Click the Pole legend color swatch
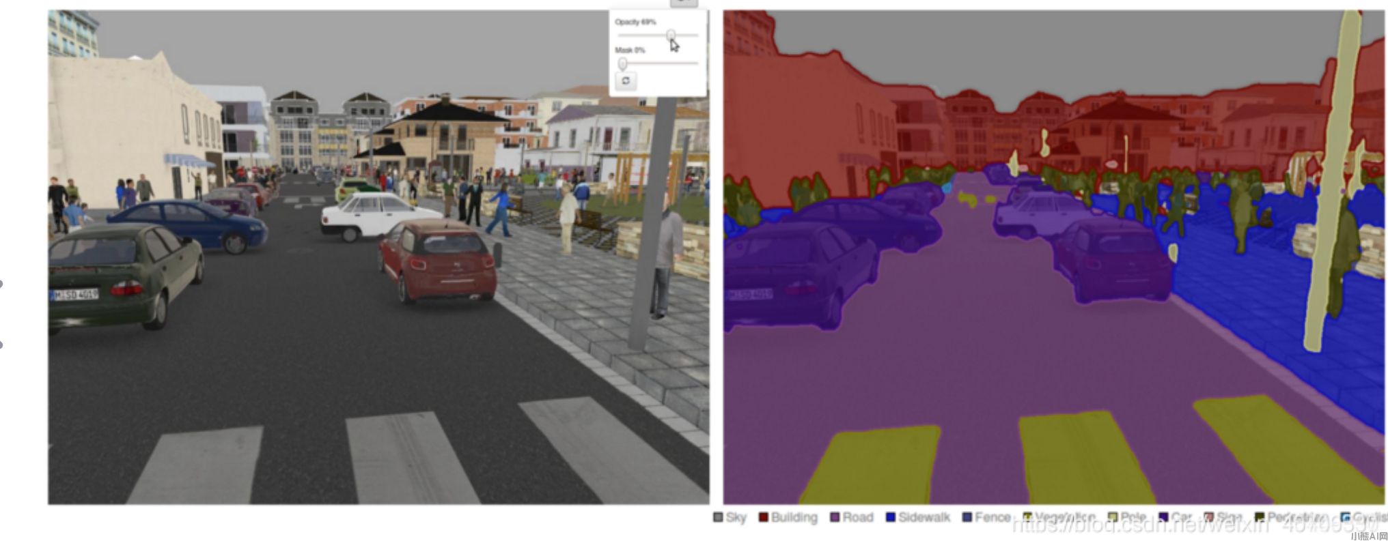1388x541 pixels. 1113,517
